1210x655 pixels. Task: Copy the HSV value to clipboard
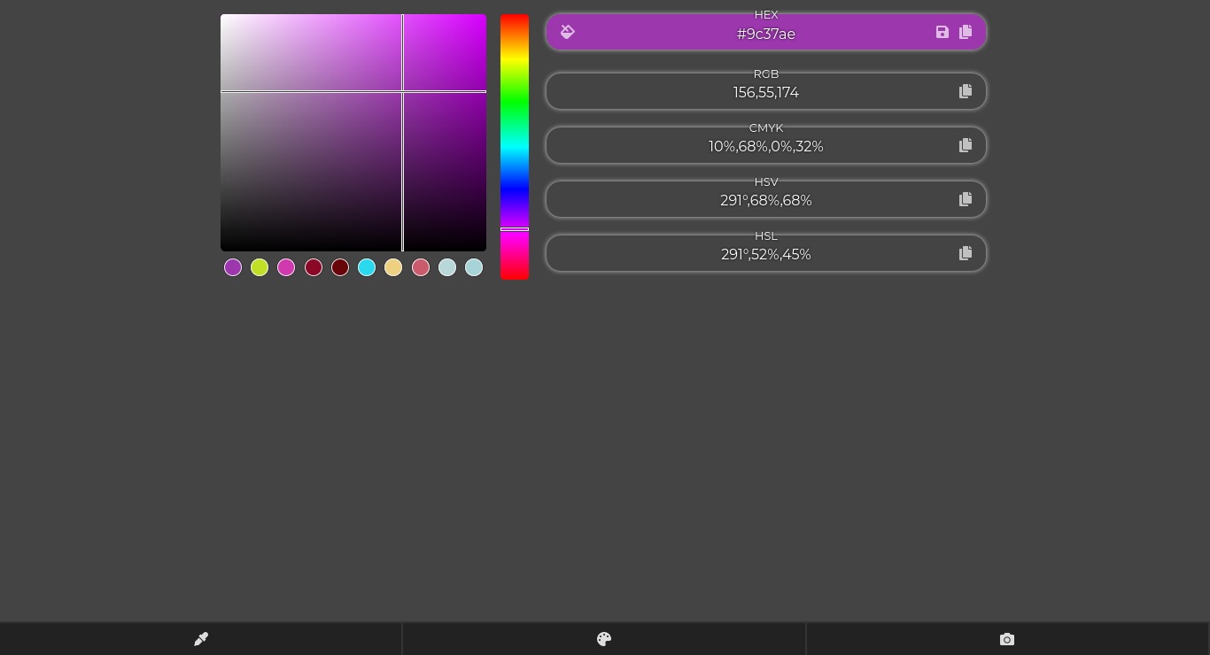(x=966, y=198)
